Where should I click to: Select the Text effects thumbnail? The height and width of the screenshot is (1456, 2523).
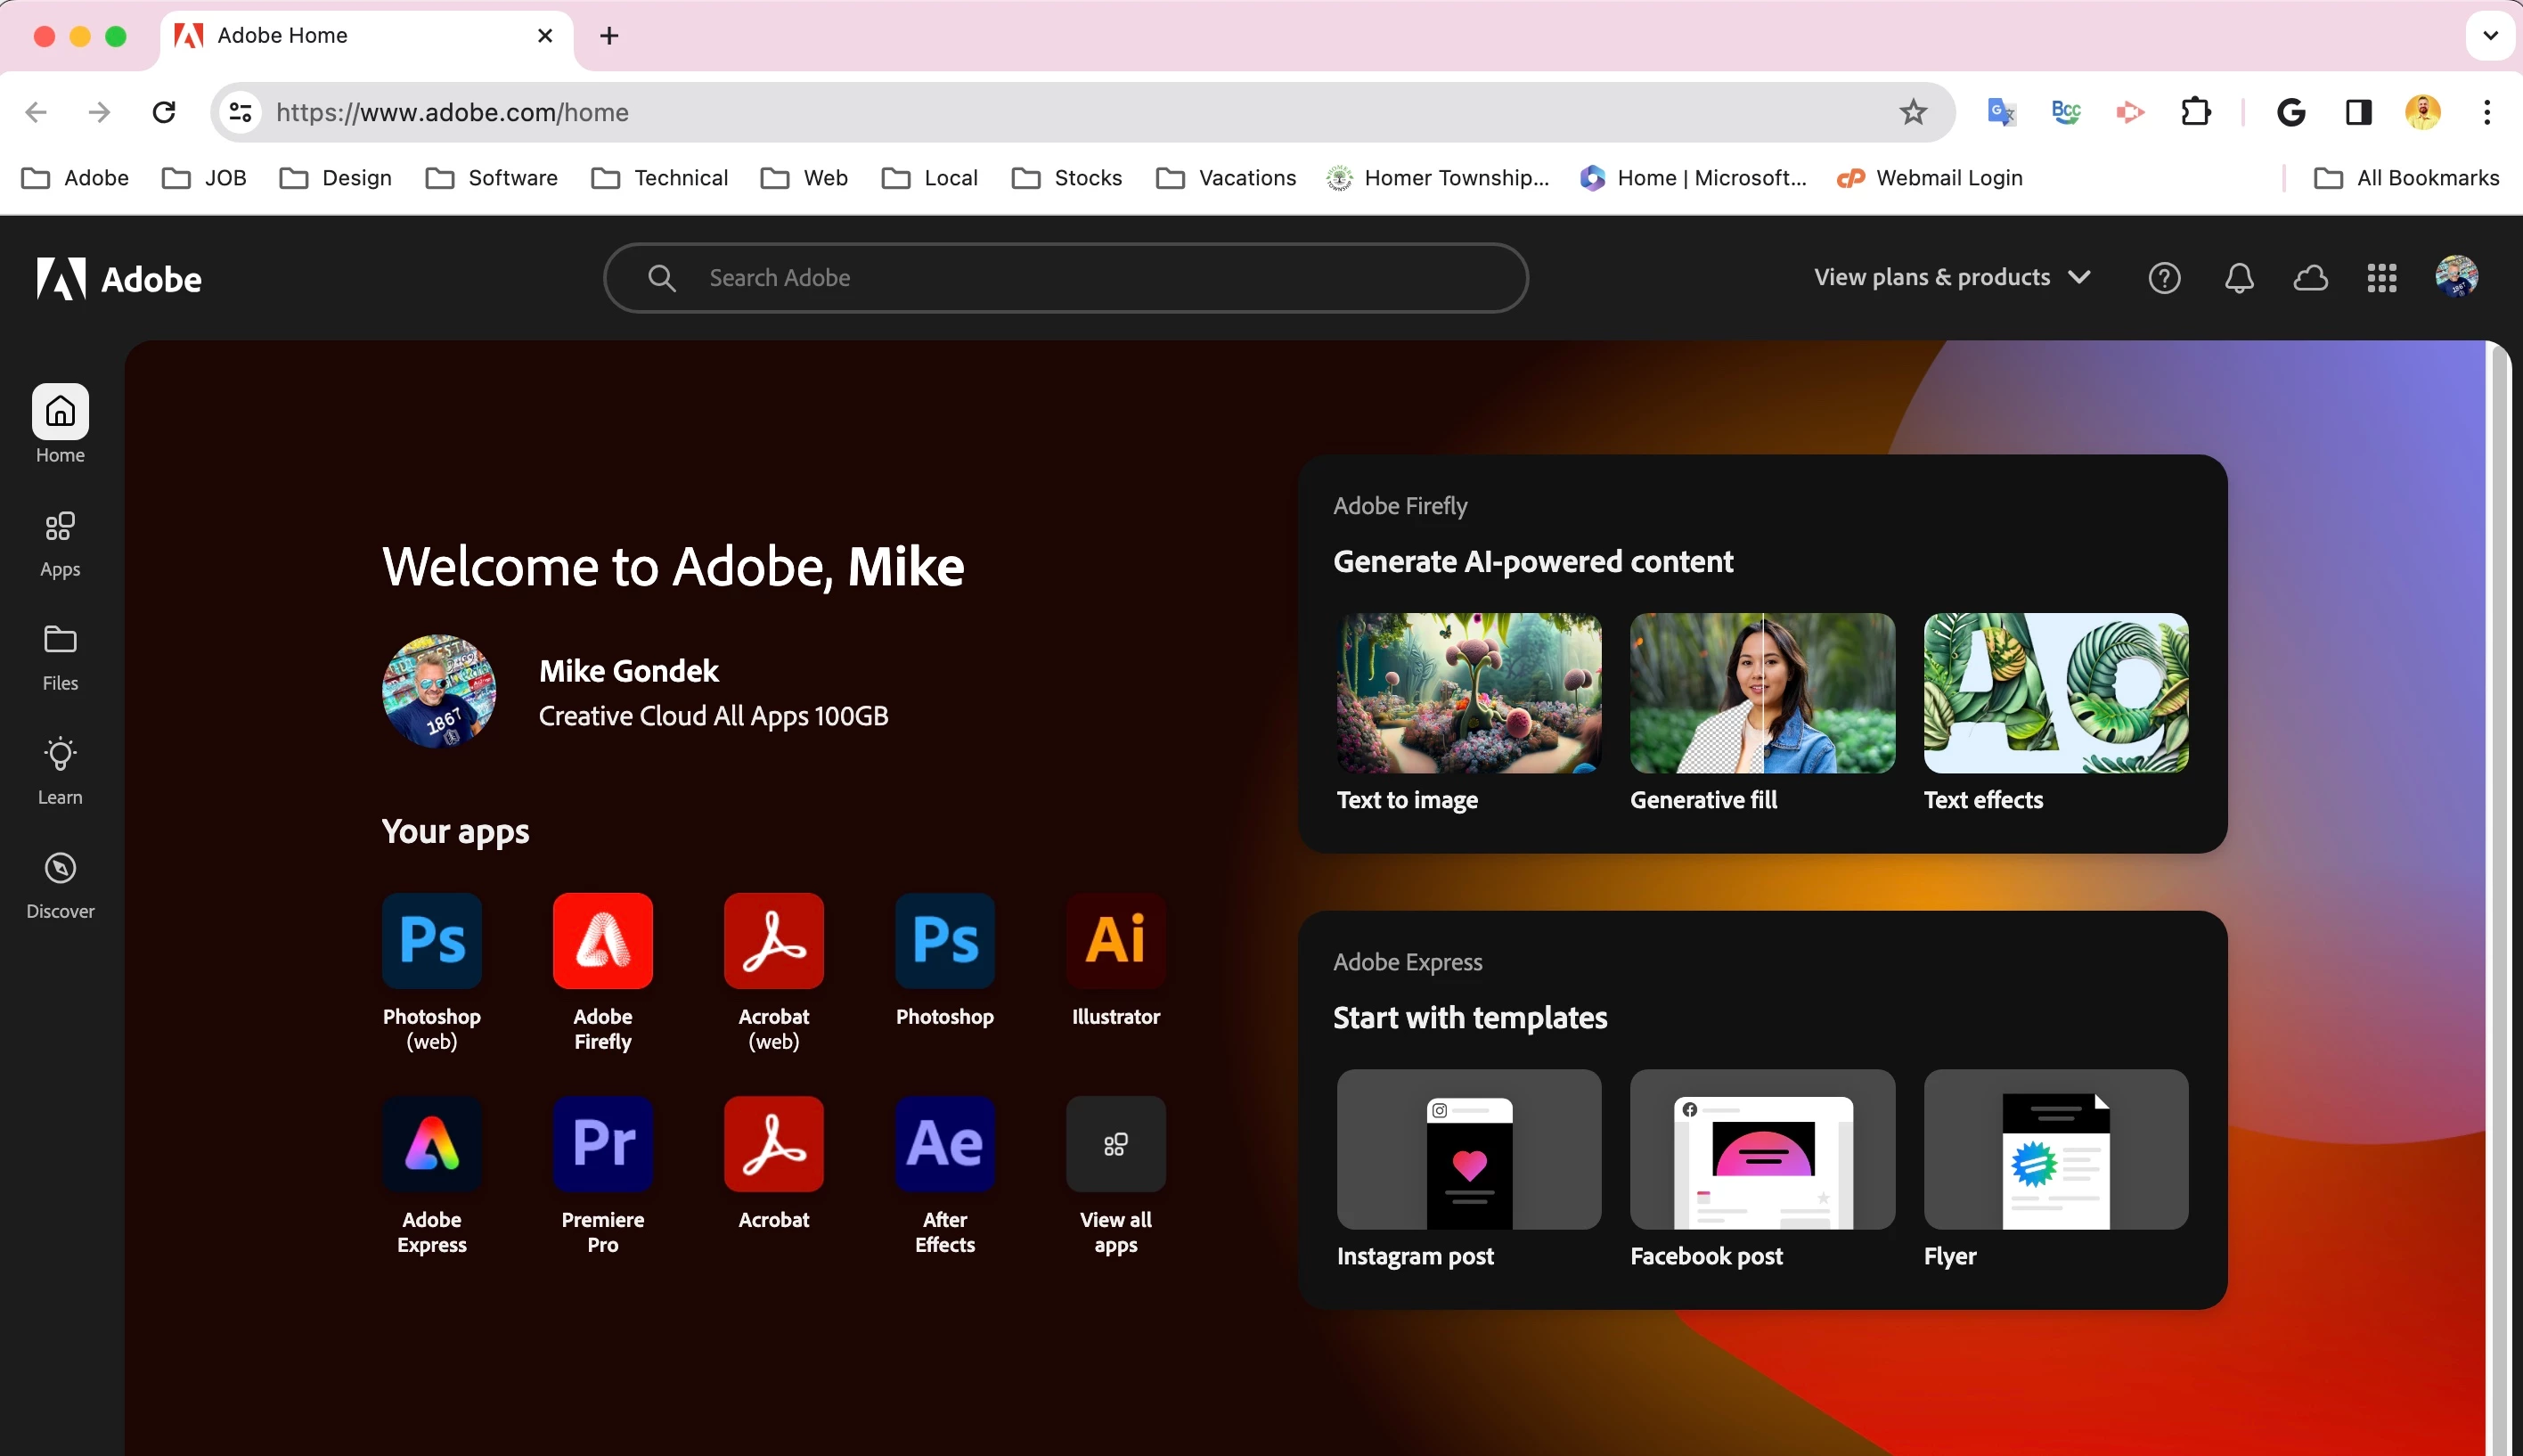pos(2055,693)
